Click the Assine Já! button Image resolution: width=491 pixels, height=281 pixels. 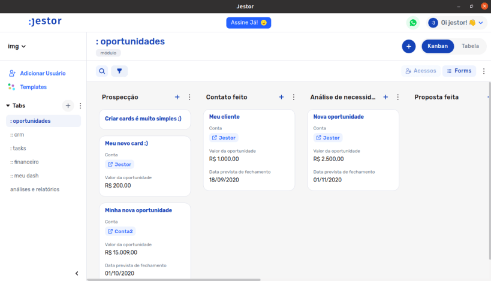pyautogui.click(x=249, y=23)
